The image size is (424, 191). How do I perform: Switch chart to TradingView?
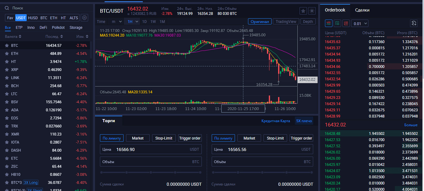coord(286,21)
